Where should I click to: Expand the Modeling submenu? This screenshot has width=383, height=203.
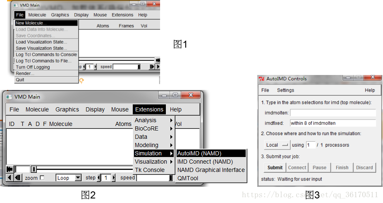click(153, 145)
